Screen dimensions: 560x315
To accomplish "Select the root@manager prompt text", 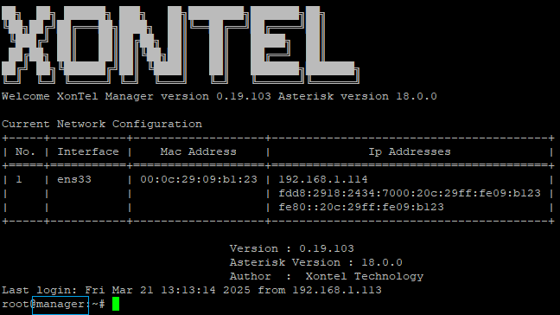I will pyautogui.click(x=43, y=305).
